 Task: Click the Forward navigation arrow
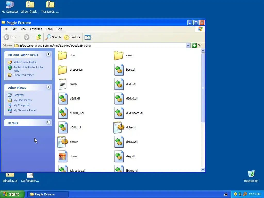click(27, 37)
